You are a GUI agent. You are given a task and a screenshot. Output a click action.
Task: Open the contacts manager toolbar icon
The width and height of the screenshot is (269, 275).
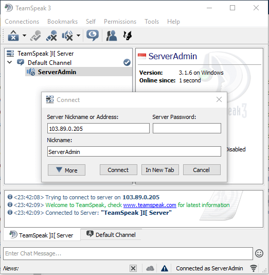(112, 36)
